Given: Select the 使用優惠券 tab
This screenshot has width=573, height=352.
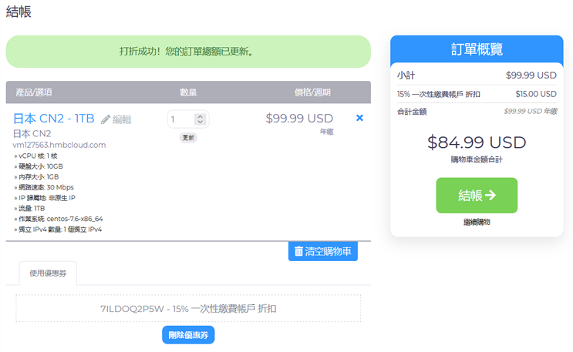Looking at the screenshot, I should (x=48, y=273).
